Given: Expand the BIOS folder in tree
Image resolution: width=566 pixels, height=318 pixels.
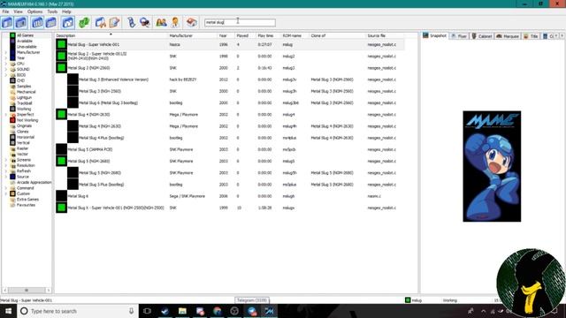Looking at the screenshot, I should pos(5,75).
